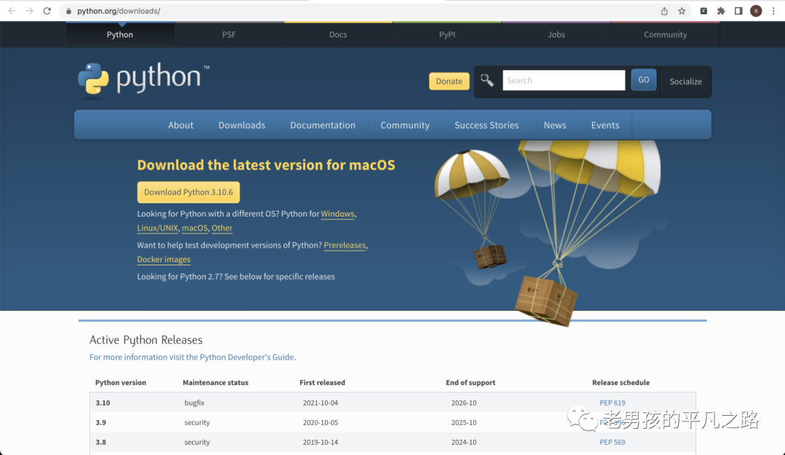Click version 3.8 table cell
785x455 pixels.
pyautogui.click(x=100, y=442)
